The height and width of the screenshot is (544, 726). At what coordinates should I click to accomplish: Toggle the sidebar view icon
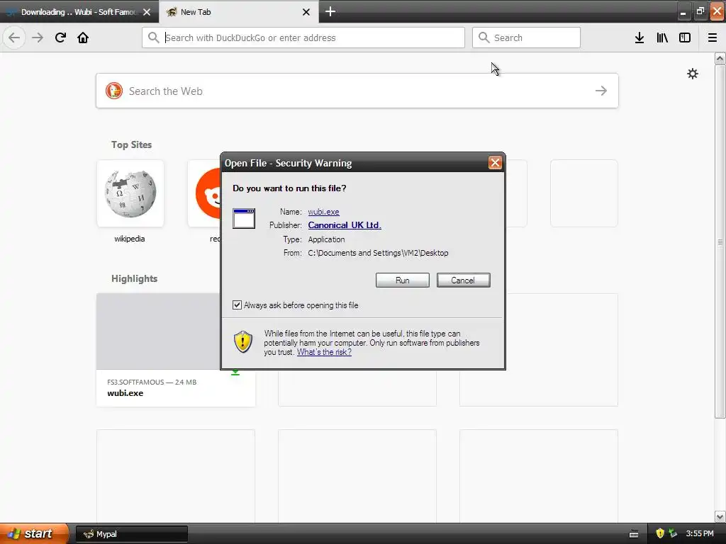tap(685, 38)
